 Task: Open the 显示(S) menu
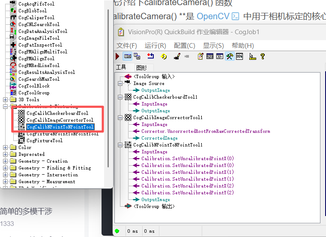pos(213,46)
